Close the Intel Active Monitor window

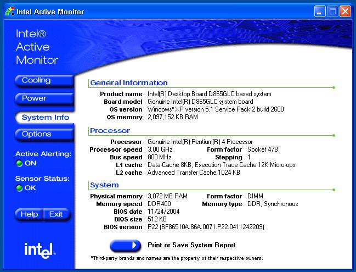pyautogui.click(x=345, y=11)
